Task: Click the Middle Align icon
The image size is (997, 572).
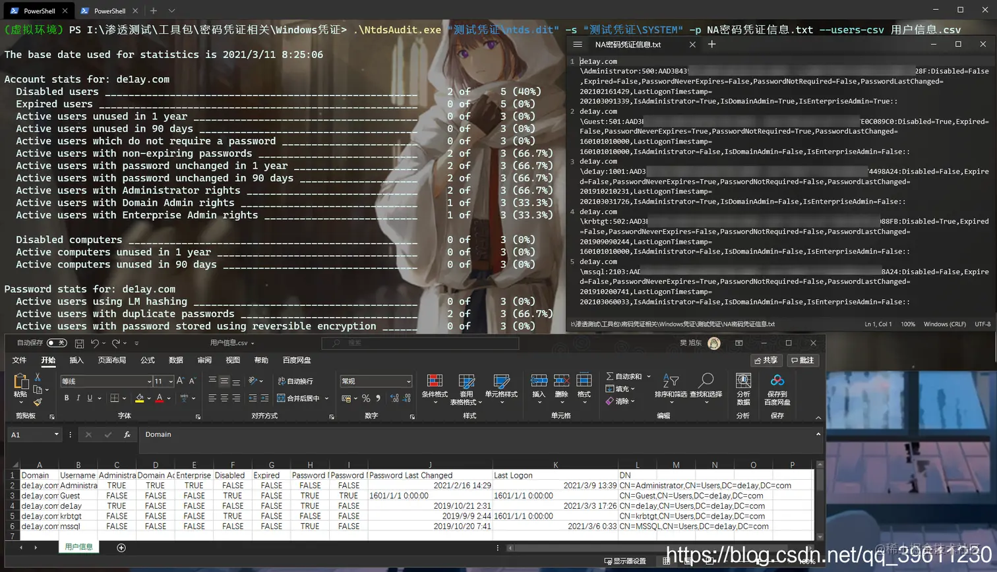Action: (x=224, y=381)
